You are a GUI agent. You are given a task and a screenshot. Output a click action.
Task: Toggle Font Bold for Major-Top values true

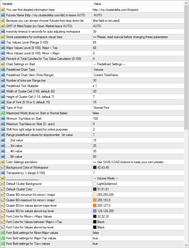coord(95,238)
